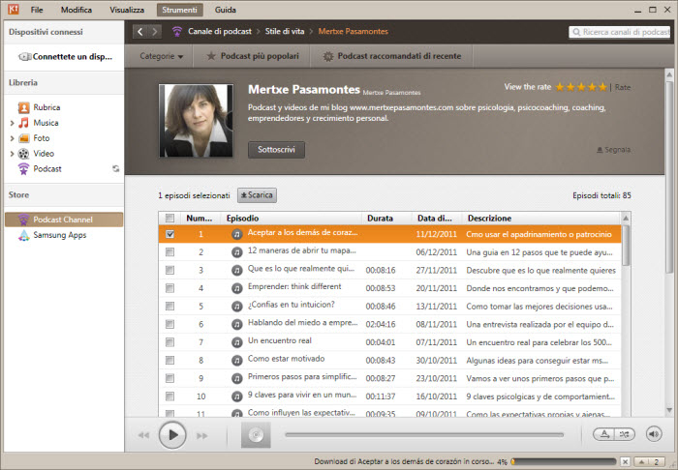The image size is (678, 470).
Task: Expand the Musica tree item
Action: (12, 123)
